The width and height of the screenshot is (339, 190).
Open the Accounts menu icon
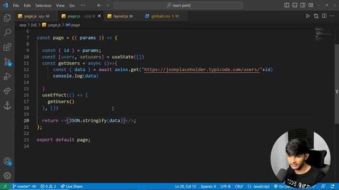pos(7,161)
